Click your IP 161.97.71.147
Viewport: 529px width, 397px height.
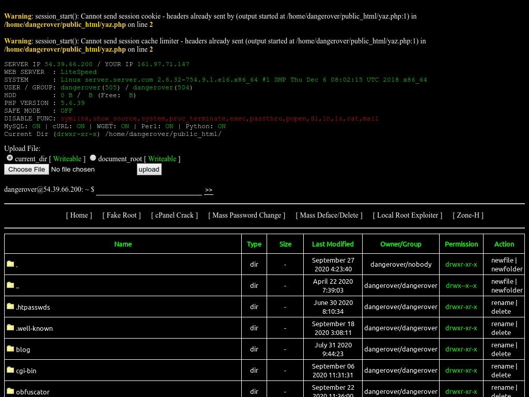coord(163,64)
